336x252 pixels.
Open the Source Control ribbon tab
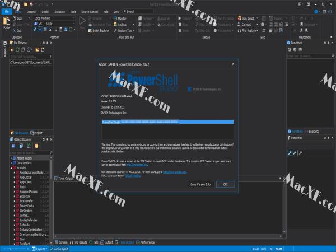coord(90,12)
